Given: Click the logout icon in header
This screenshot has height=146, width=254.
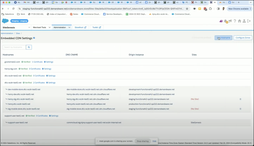Looking at the screenshot, I should pyautogui.click(x=249, y=21).
